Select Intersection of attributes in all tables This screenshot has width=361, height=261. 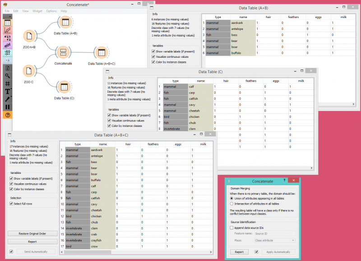pyautogui.click(x=231, y=204)
